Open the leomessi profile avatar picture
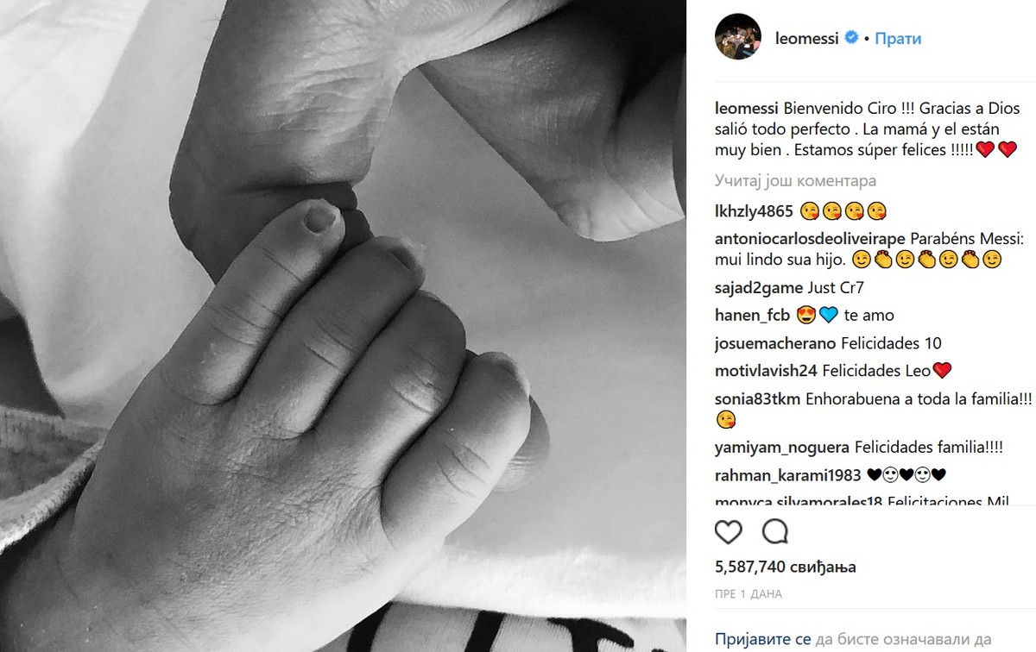 pos(736,38)
